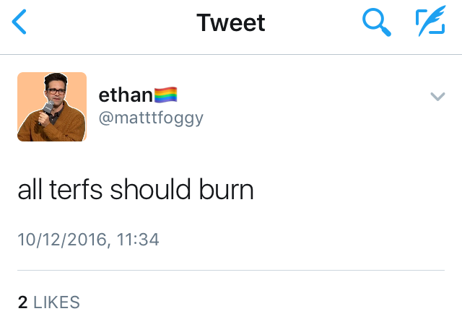The height and width of the screenshot is (332, 462).
Task: Tap the bold like count number 2
Action: [22, 302]
